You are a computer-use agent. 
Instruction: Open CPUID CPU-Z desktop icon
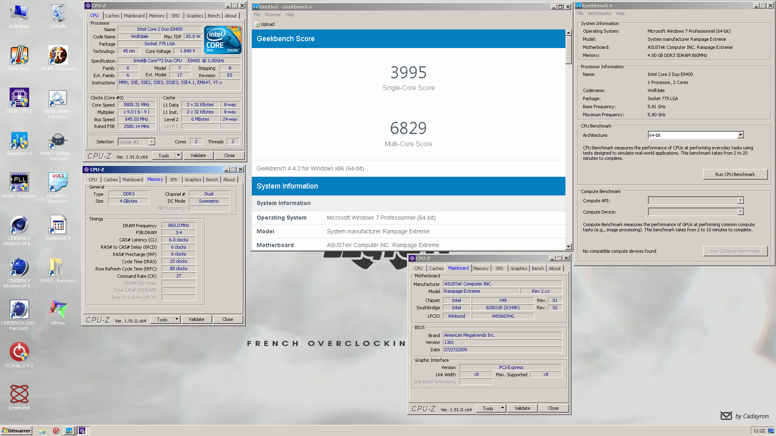pyautogui.click(x=19, y=101)
